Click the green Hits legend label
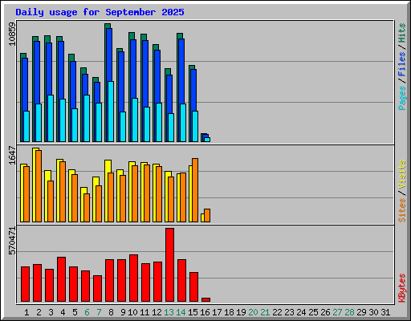 [x=402, y=33]
